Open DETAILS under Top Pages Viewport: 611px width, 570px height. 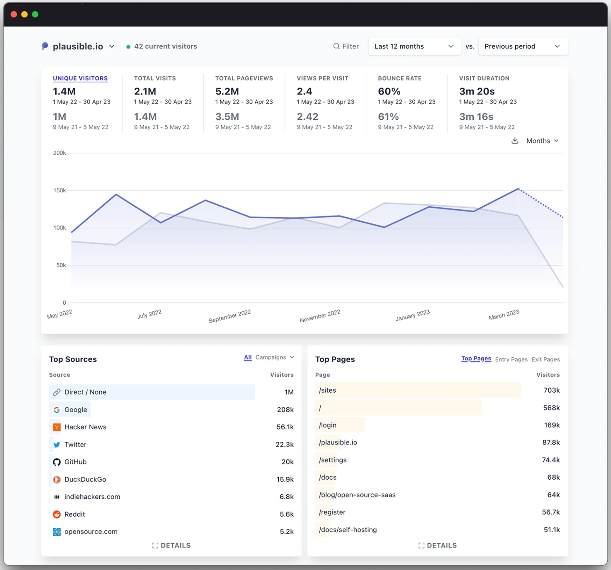(437, 545)
